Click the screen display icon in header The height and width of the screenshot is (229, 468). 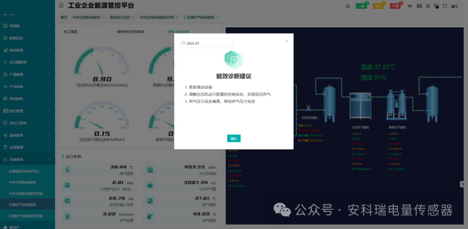419,6
